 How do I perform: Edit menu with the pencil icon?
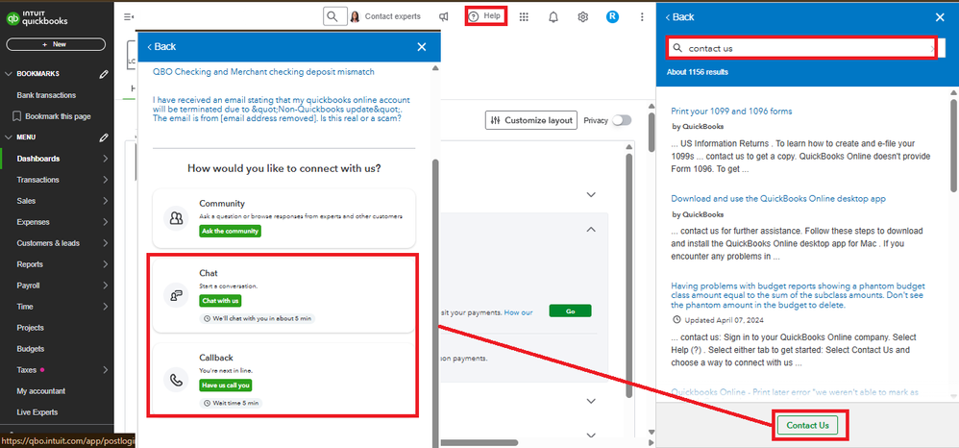click(x=104, y=137)
